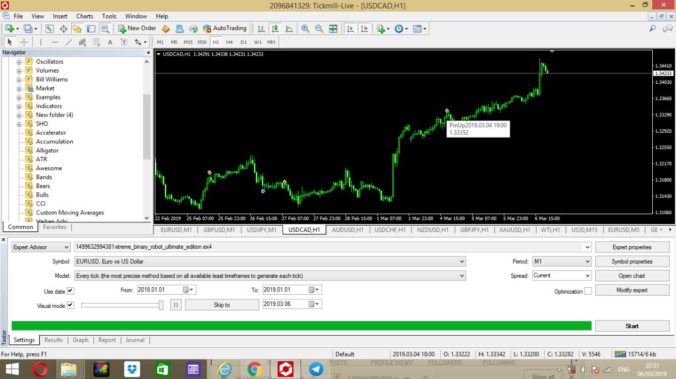The image size is (676, 379).
Task: Zoom out the chart with magnifier minus
Action: click(319, 28)
